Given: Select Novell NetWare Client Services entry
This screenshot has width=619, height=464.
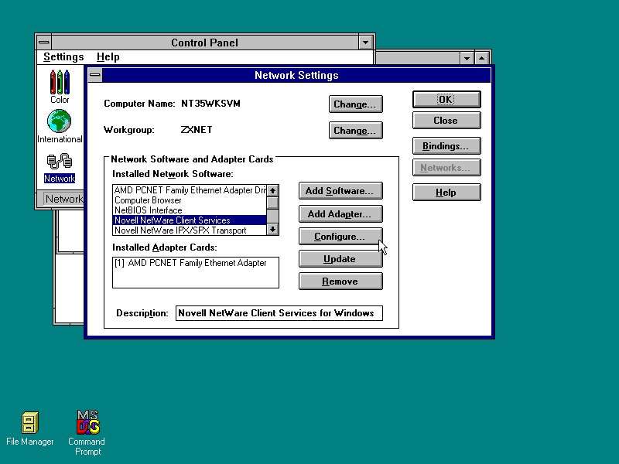Looking at the screenshot, I should 190,220.
